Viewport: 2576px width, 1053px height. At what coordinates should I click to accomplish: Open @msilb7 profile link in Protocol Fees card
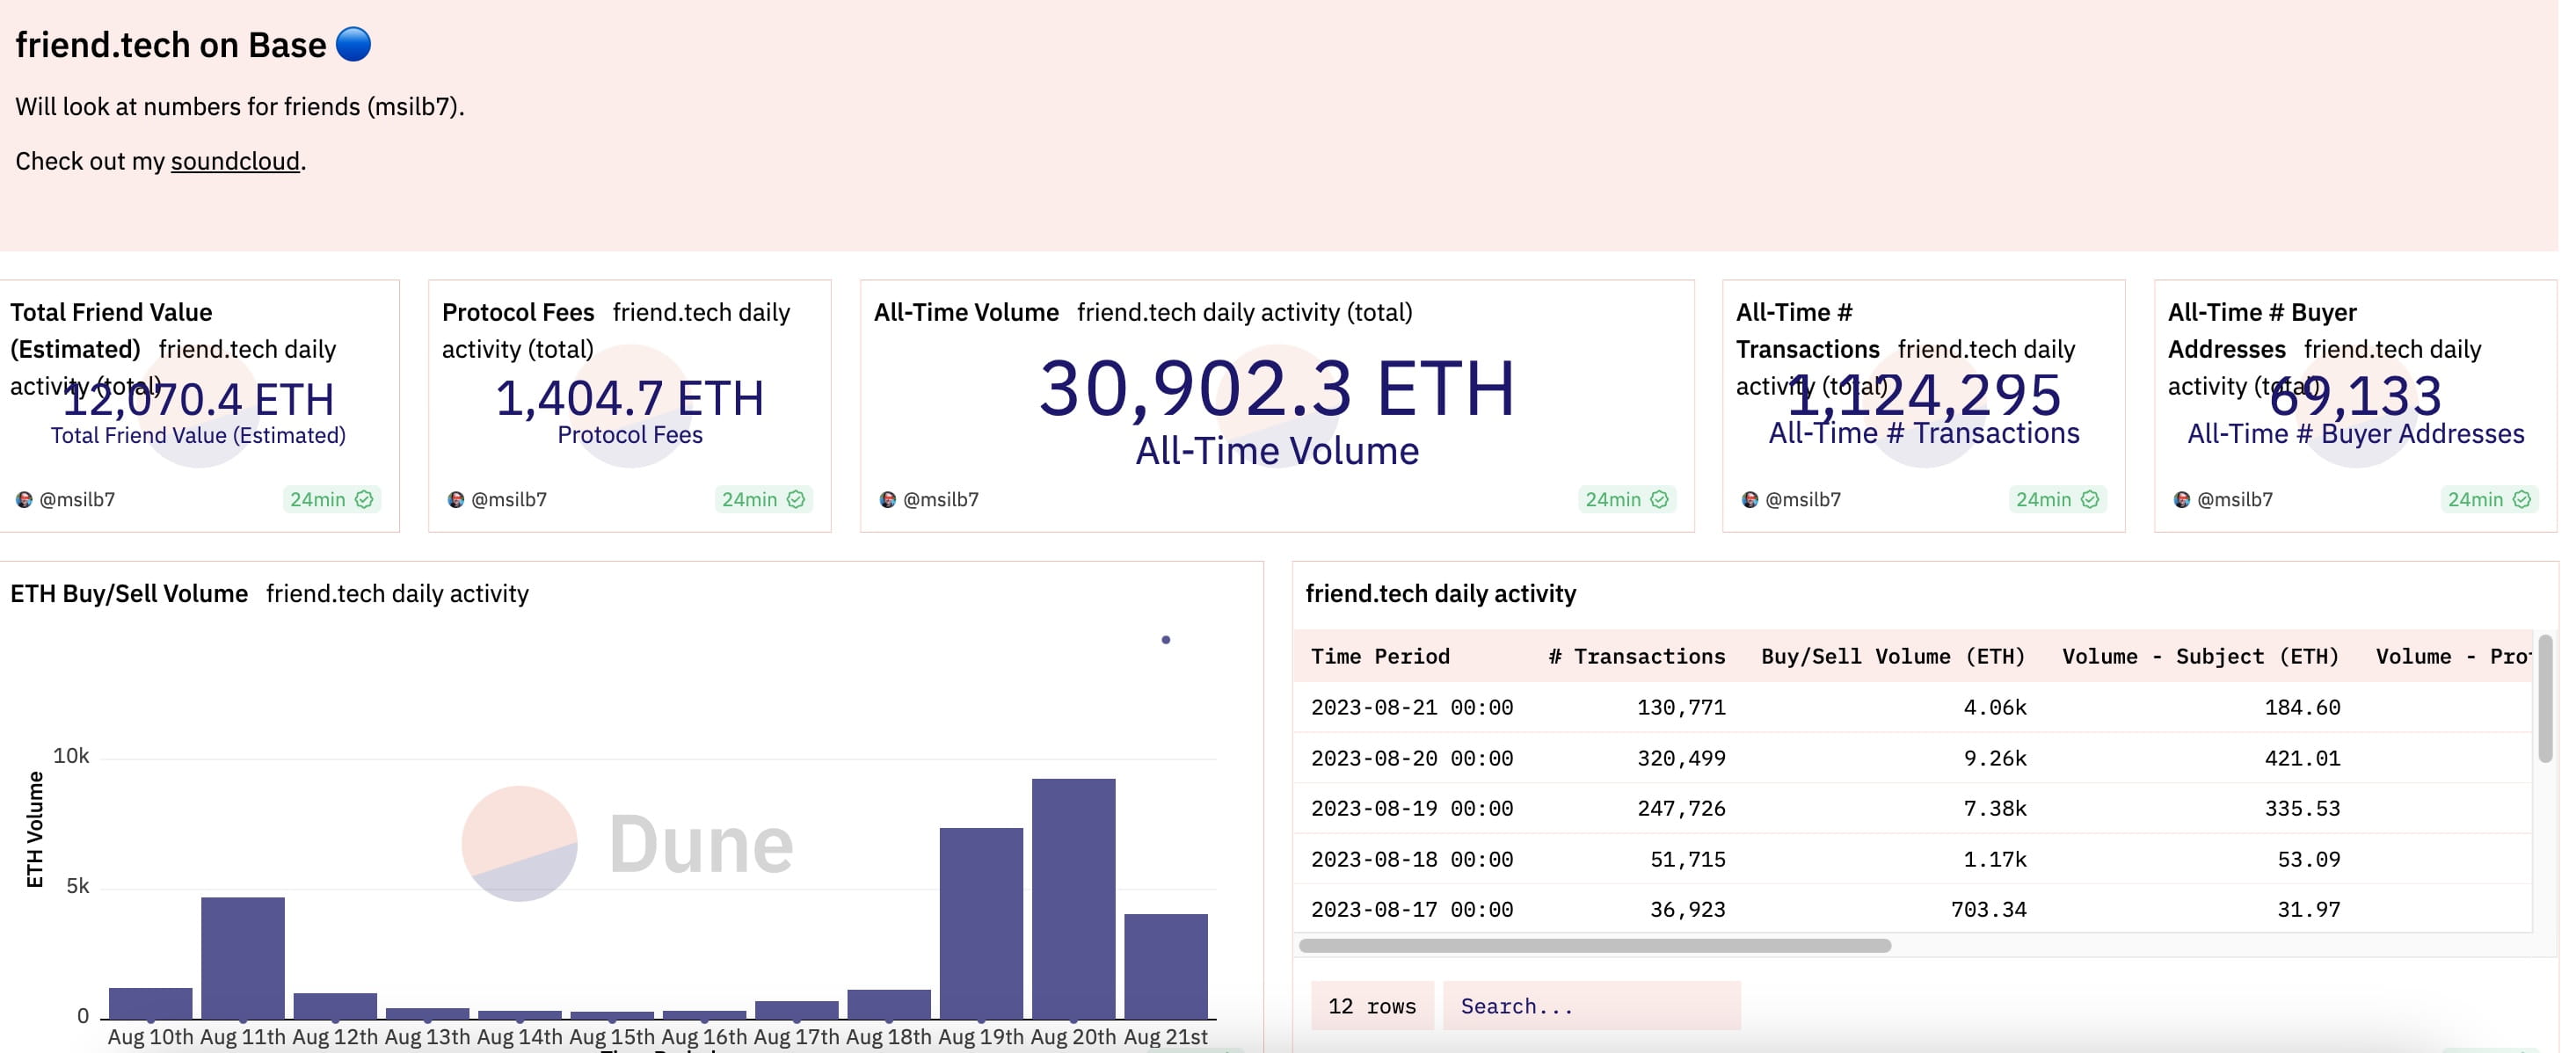[509, 499]
